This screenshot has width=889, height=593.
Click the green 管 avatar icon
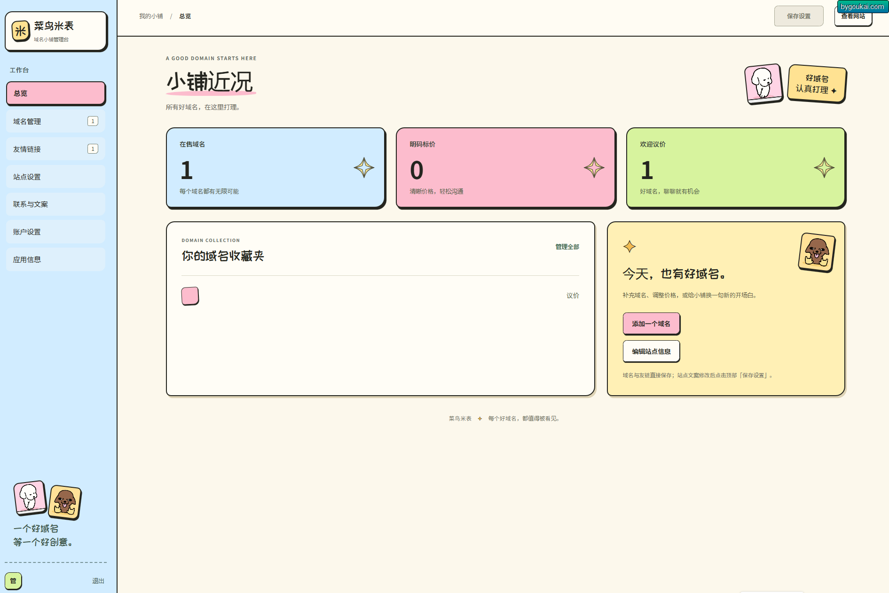click(x=13, y=581)
